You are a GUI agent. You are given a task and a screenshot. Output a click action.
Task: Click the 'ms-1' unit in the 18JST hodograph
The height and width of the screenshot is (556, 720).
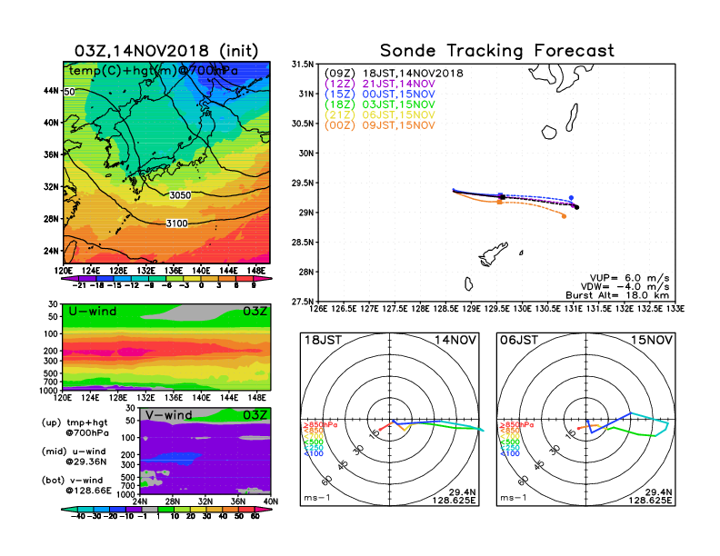pyautogui.click(x=317, y=498)
